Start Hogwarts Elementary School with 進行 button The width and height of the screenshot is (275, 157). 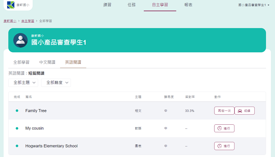[224, 146]
